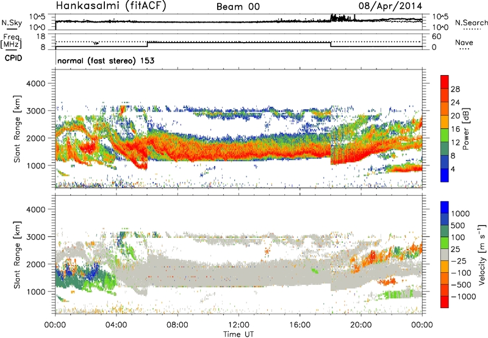Image resolution: width=488 pixels, height=338 pixels.
Task: Select the 08:00 time tick label
Action: [x=178, y=325]
